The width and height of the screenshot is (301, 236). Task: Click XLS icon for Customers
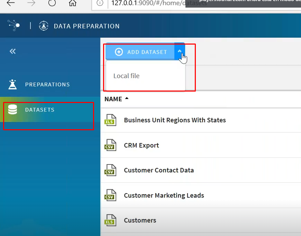[110, 220]
